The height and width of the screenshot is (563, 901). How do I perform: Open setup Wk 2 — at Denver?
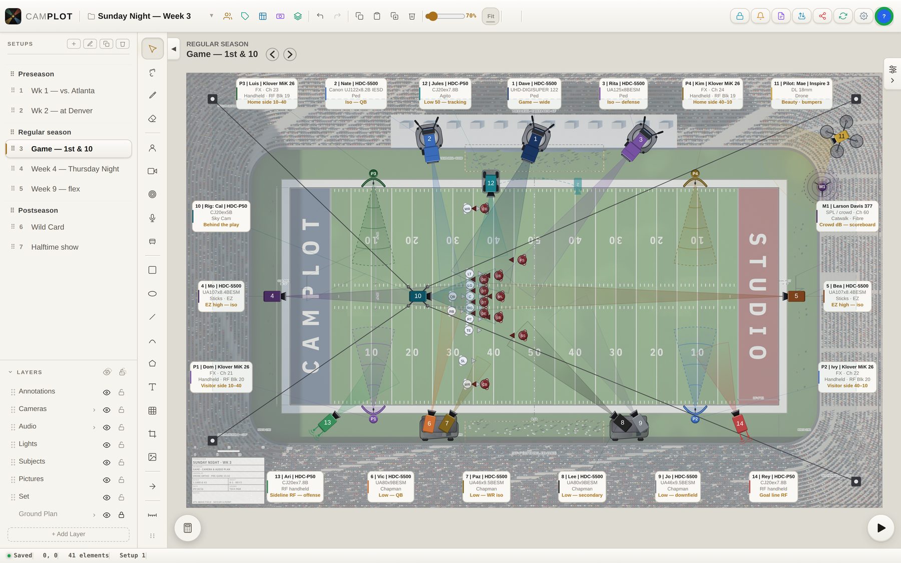pyautogui.click(x=69, y=111)
